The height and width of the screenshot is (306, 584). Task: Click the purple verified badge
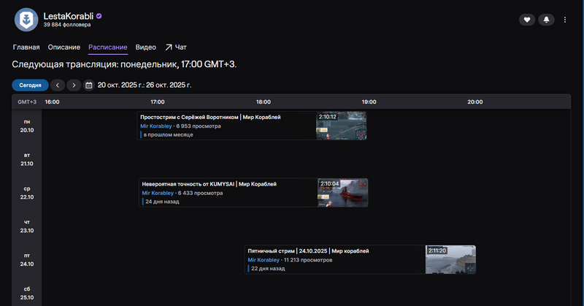[99, 15]
